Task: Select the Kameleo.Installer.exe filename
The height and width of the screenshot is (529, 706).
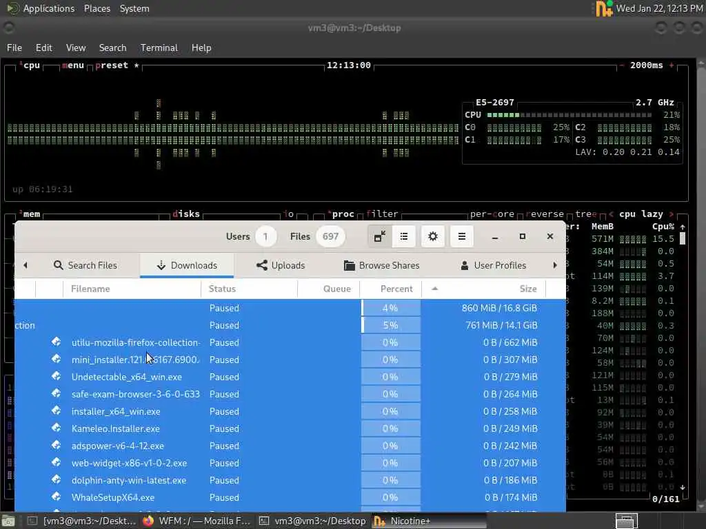Action: pos(116,428)
